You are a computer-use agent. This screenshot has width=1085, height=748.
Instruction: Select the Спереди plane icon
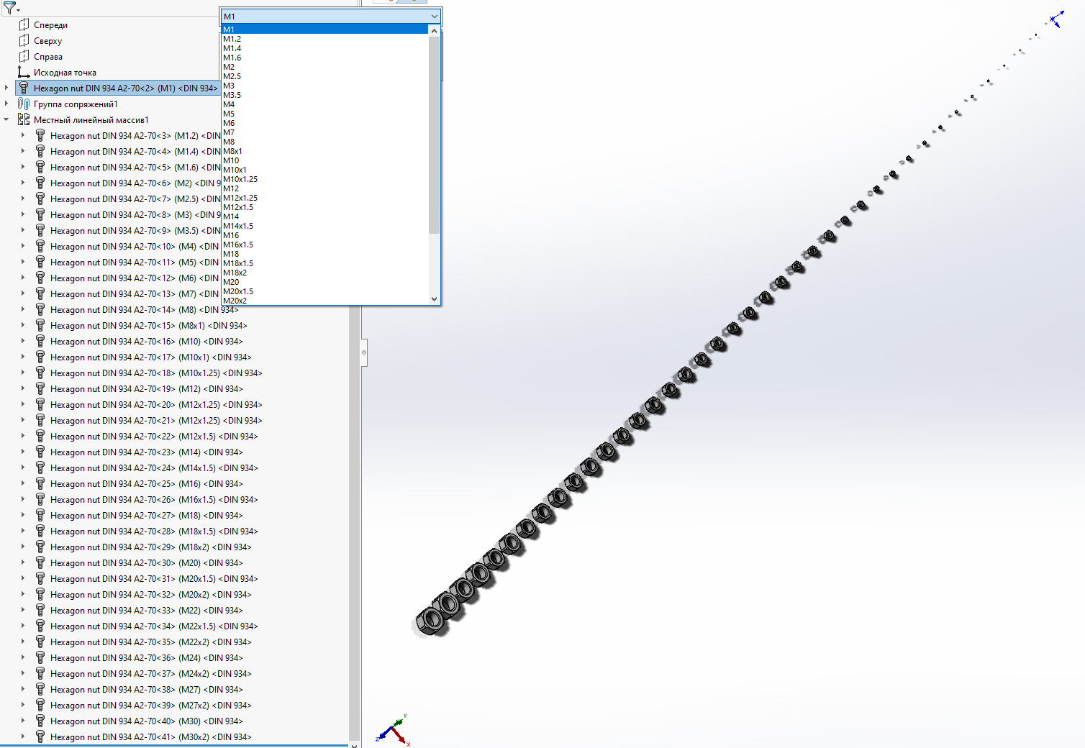[24, 24]
